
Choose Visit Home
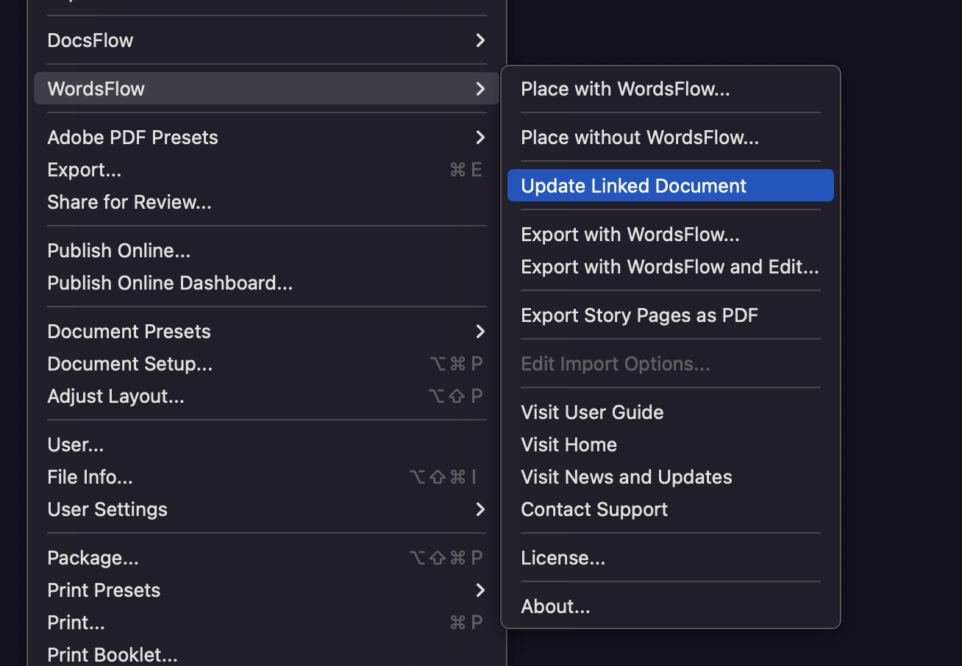point(671,445)
